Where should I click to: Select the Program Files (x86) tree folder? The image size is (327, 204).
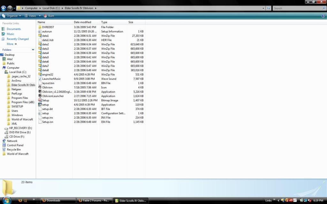point(23,102)
